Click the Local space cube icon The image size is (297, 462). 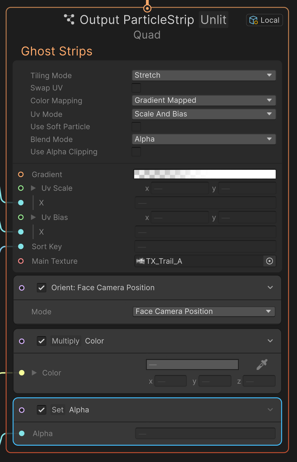point(254,20)
